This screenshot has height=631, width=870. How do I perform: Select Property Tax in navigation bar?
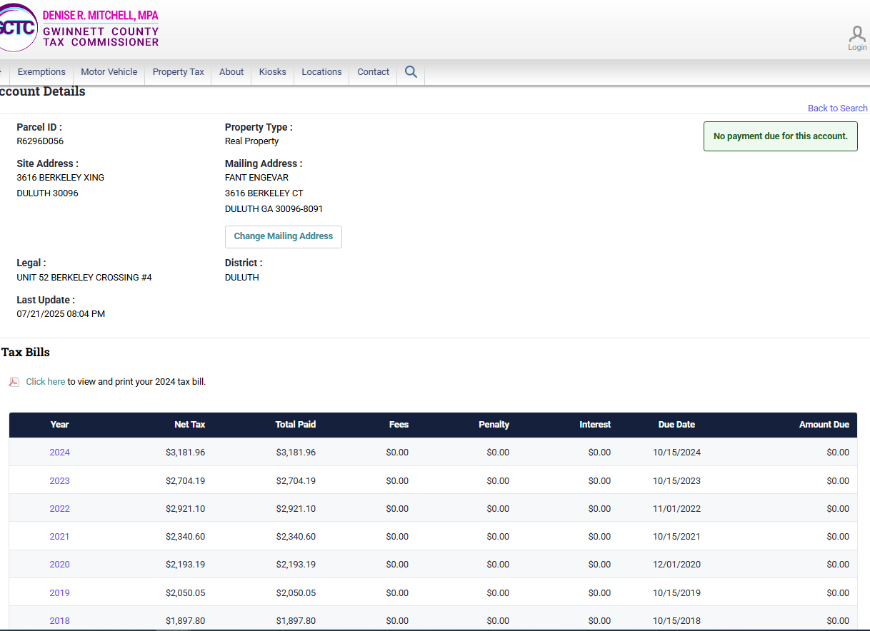[x=178, y=72]
